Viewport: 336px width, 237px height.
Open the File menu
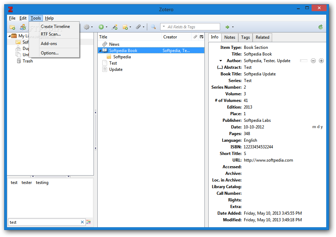[x=12, y=18]
